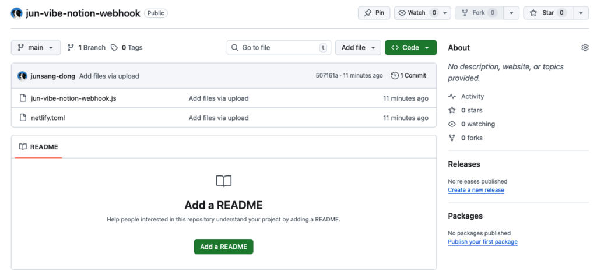Click the Public visibility badge
The height and width of the screenshot is (278, 597).
pyautogui.click(x=156, y=13)
